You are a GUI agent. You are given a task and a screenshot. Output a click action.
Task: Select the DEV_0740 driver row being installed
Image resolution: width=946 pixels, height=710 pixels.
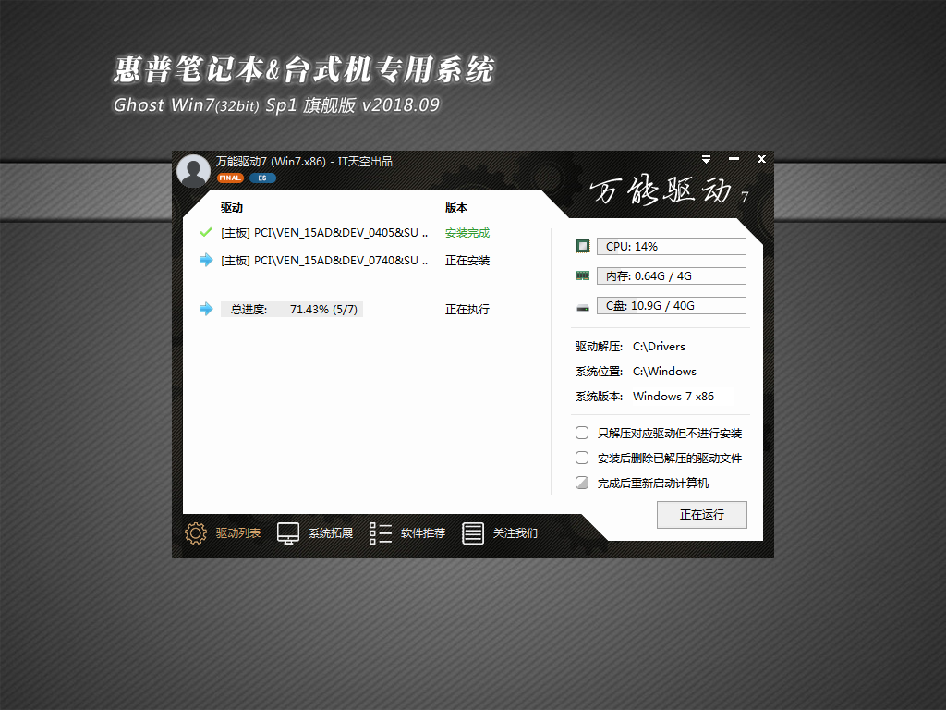(x=323, y=261)
